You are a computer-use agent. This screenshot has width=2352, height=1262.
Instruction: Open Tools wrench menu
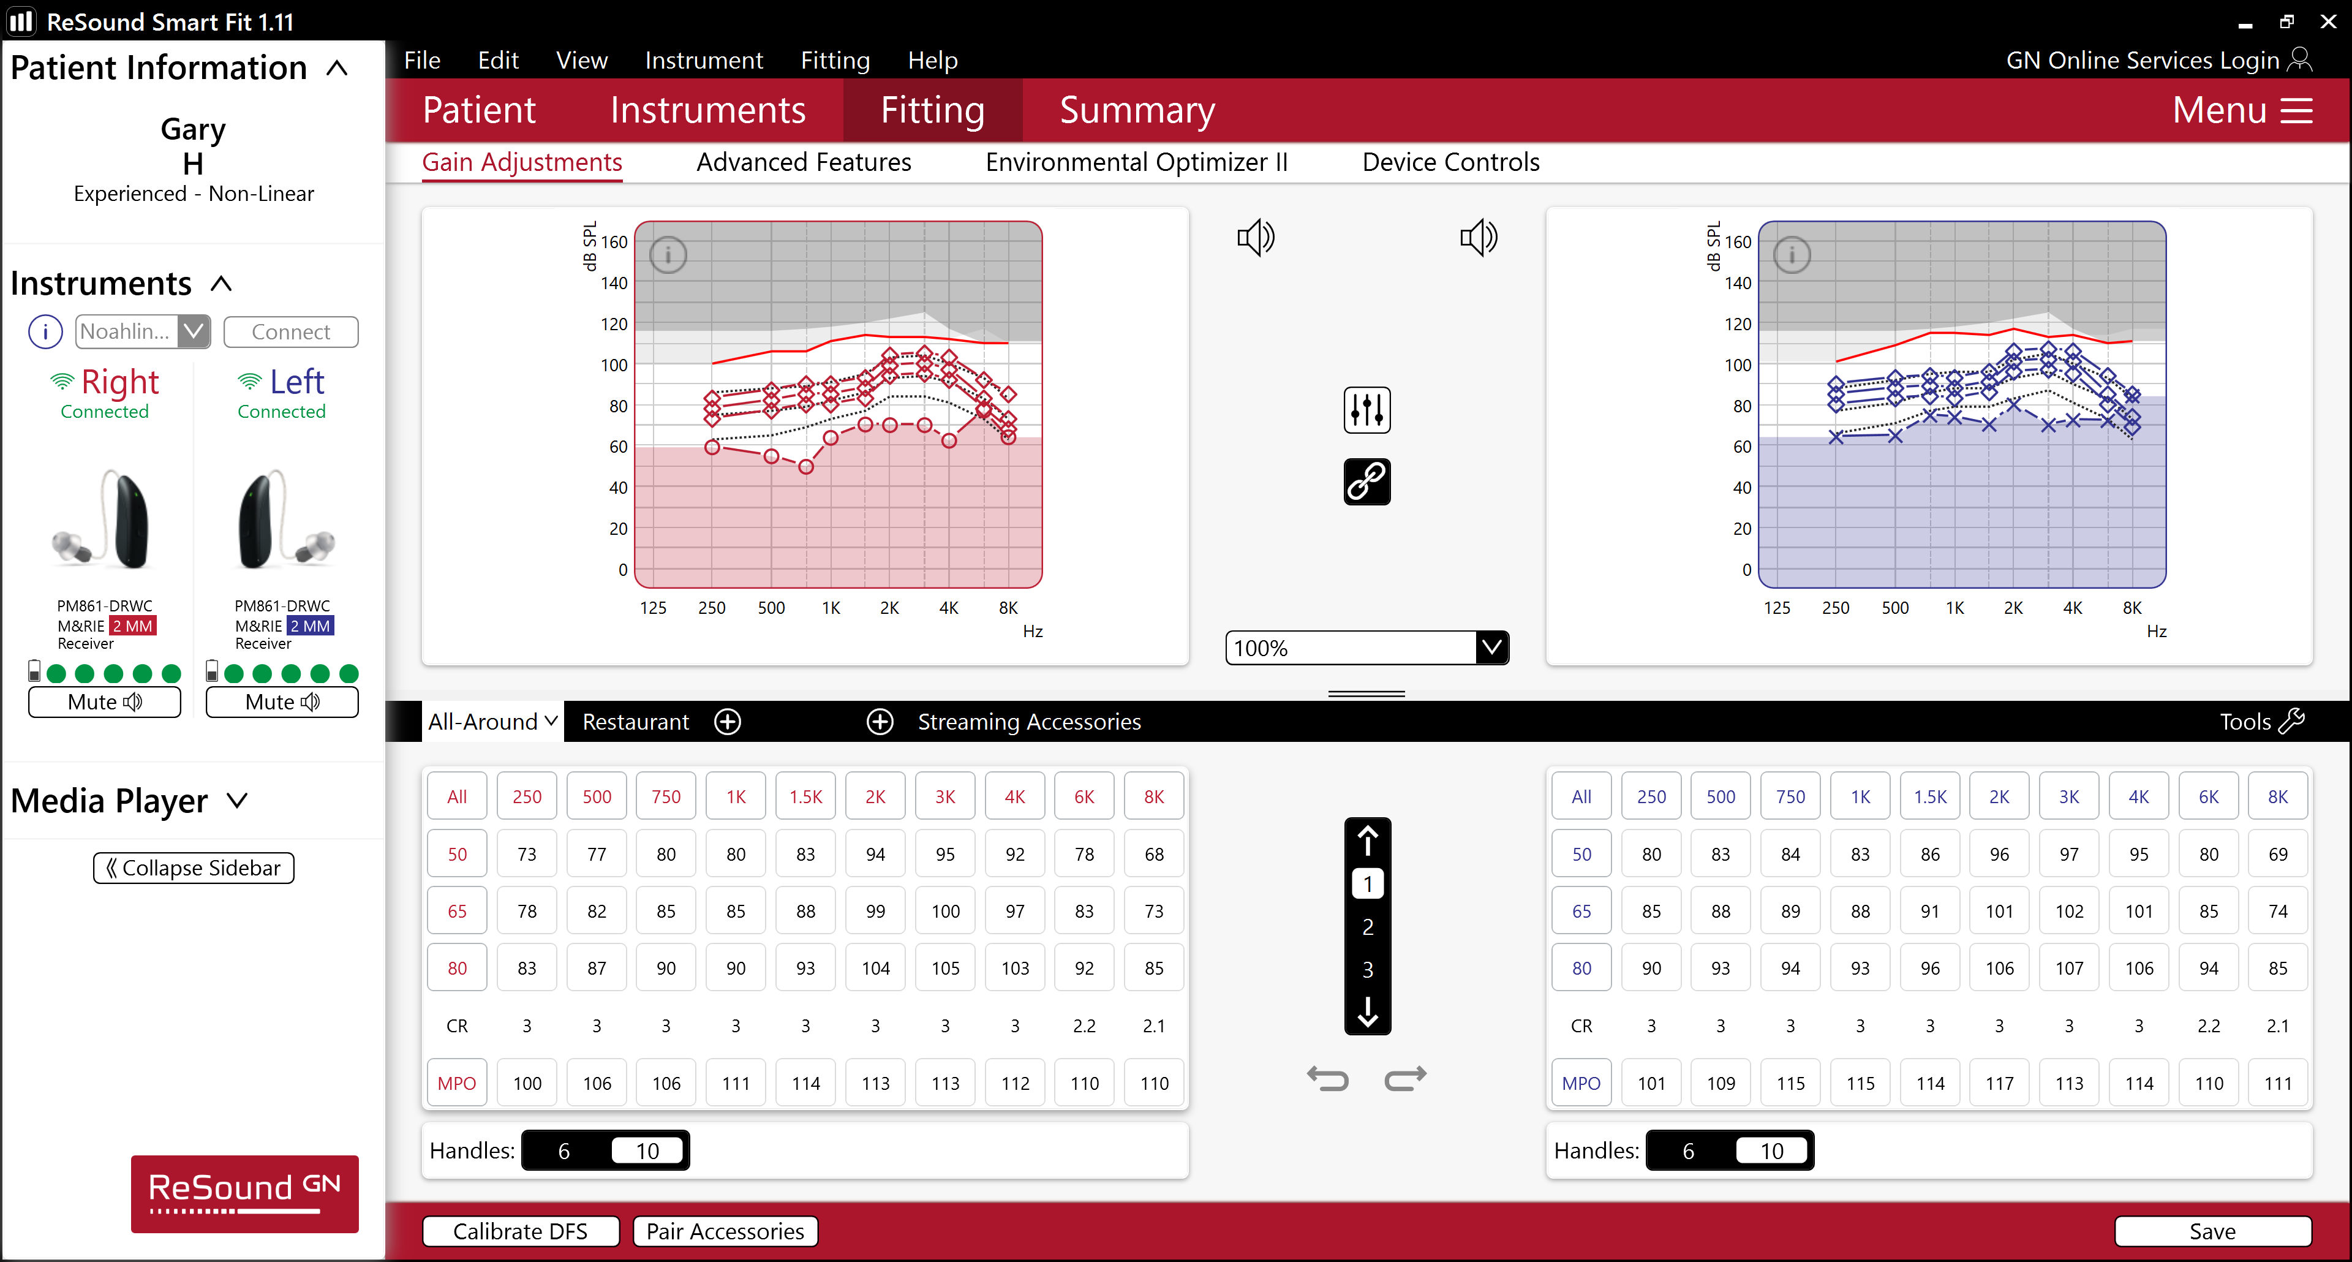(x=2261, y=722)
